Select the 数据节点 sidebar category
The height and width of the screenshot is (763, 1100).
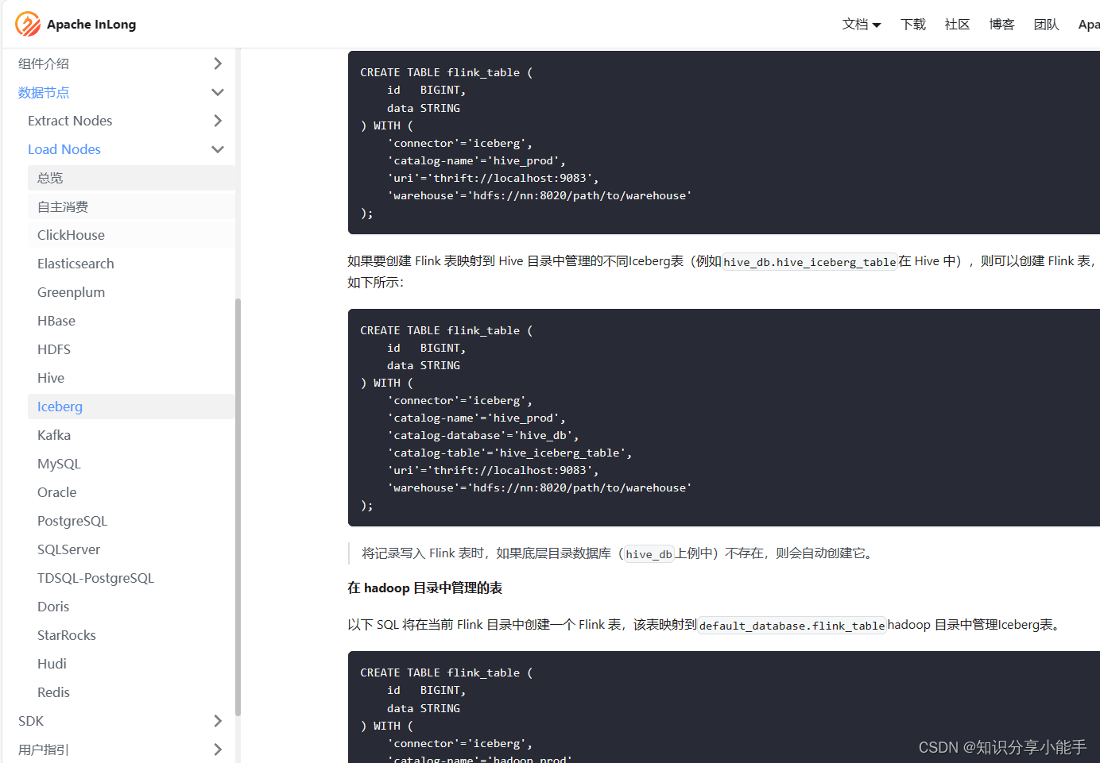(x=44, y=92)
